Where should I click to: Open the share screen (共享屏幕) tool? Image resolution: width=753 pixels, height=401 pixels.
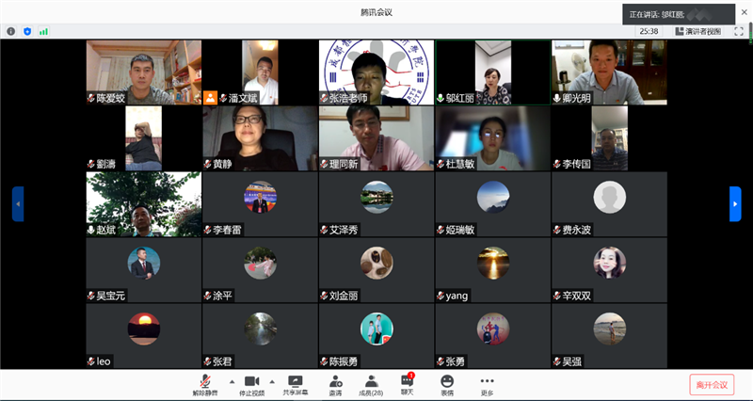296,381
